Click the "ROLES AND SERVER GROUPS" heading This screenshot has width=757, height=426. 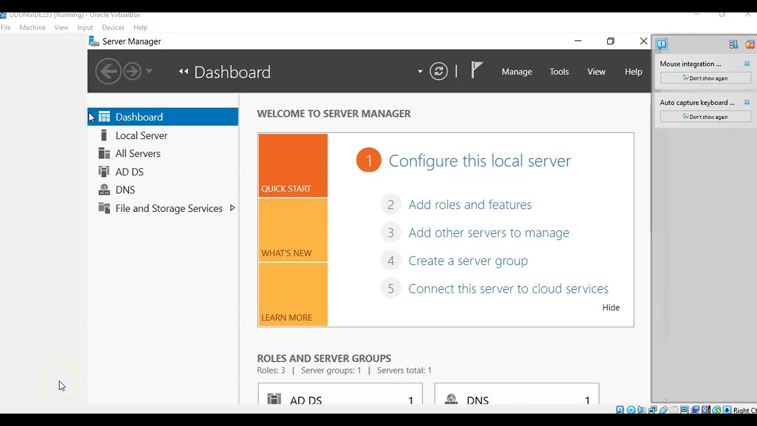click(324, 359)
